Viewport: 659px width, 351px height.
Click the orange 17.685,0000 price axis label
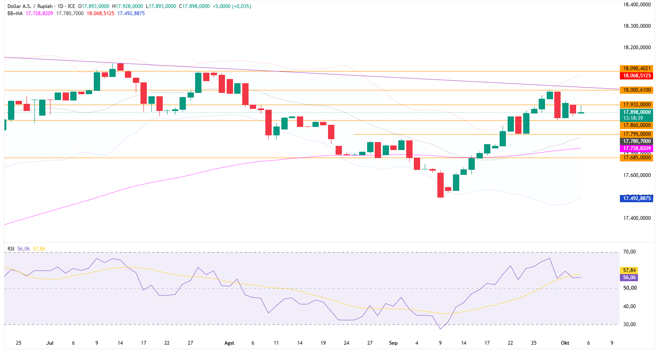tap(637, 158)
